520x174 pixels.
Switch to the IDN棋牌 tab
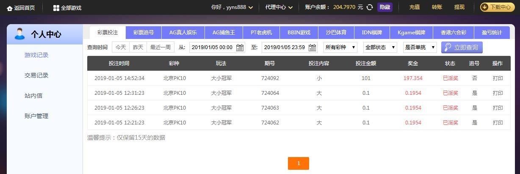[x=372, y=33]
